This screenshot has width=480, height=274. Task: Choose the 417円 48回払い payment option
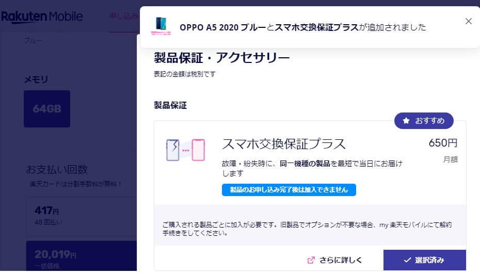81,216
